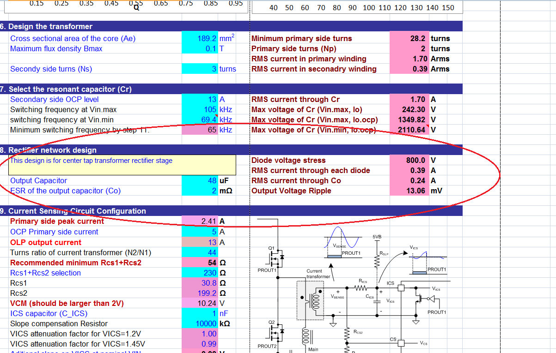Image resolution: width=556 pixels, height=353 pixels.
Task: Select recommended minimum Rcs1+Rcs2 value 54
Action: pos(200,263)
